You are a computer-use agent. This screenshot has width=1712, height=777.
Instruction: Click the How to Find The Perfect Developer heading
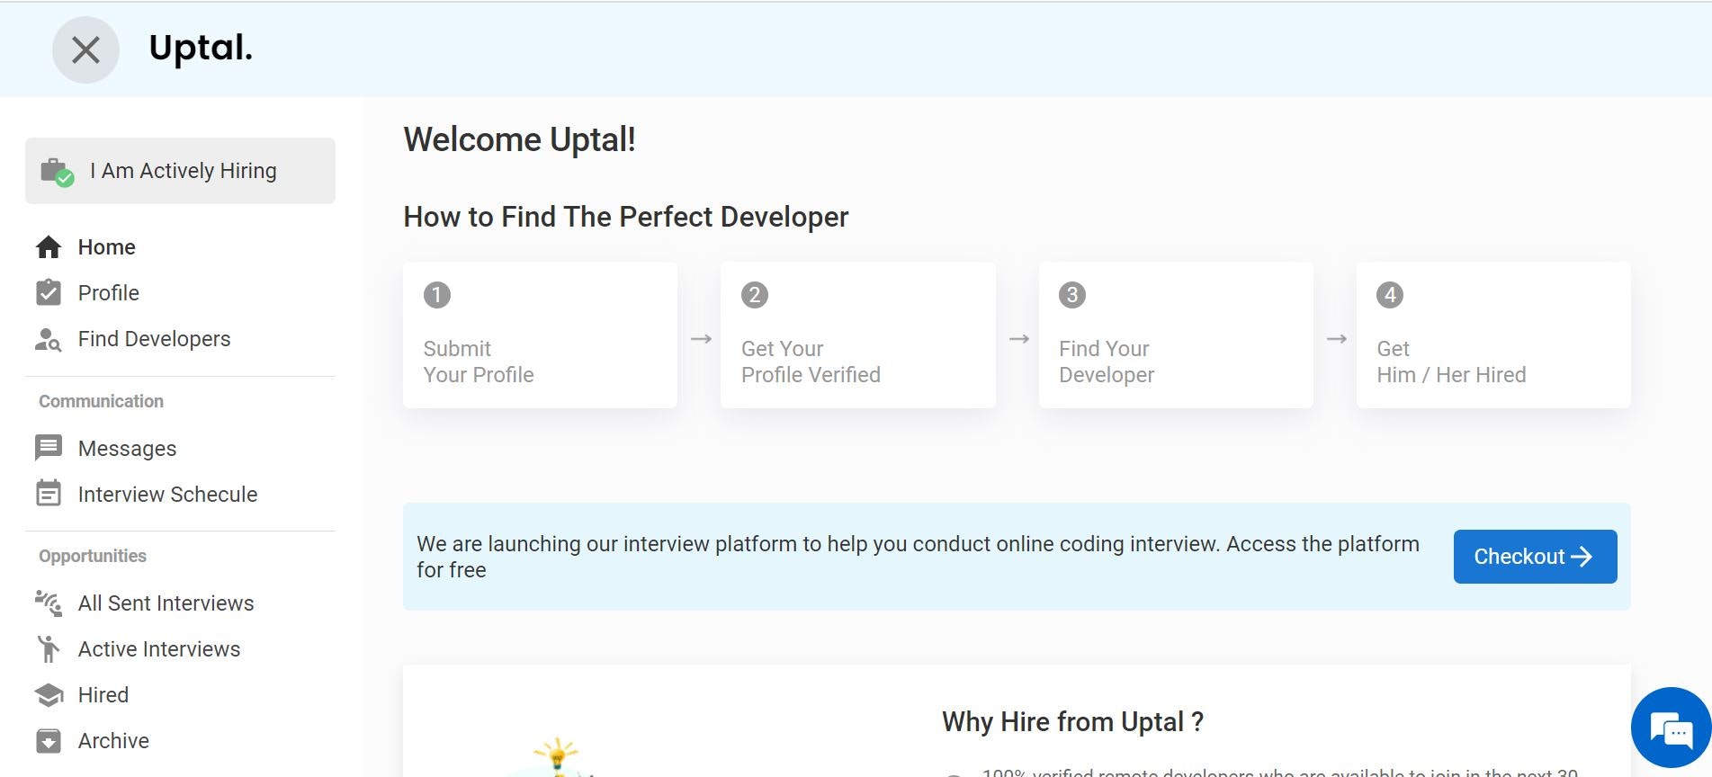[x=626, y=217]
